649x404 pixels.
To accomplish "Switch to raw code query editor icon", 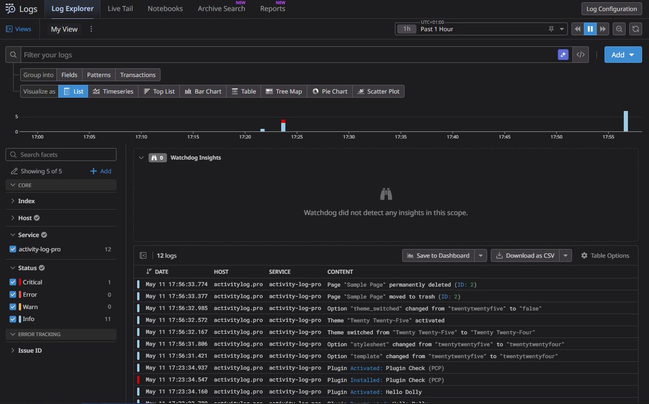I will [x=580, y=55].
